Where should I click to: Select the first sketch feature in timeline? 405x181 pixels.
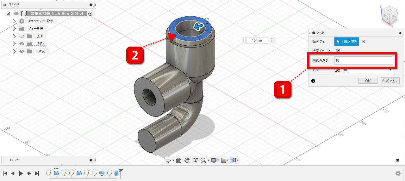click(x=49, y=173)
